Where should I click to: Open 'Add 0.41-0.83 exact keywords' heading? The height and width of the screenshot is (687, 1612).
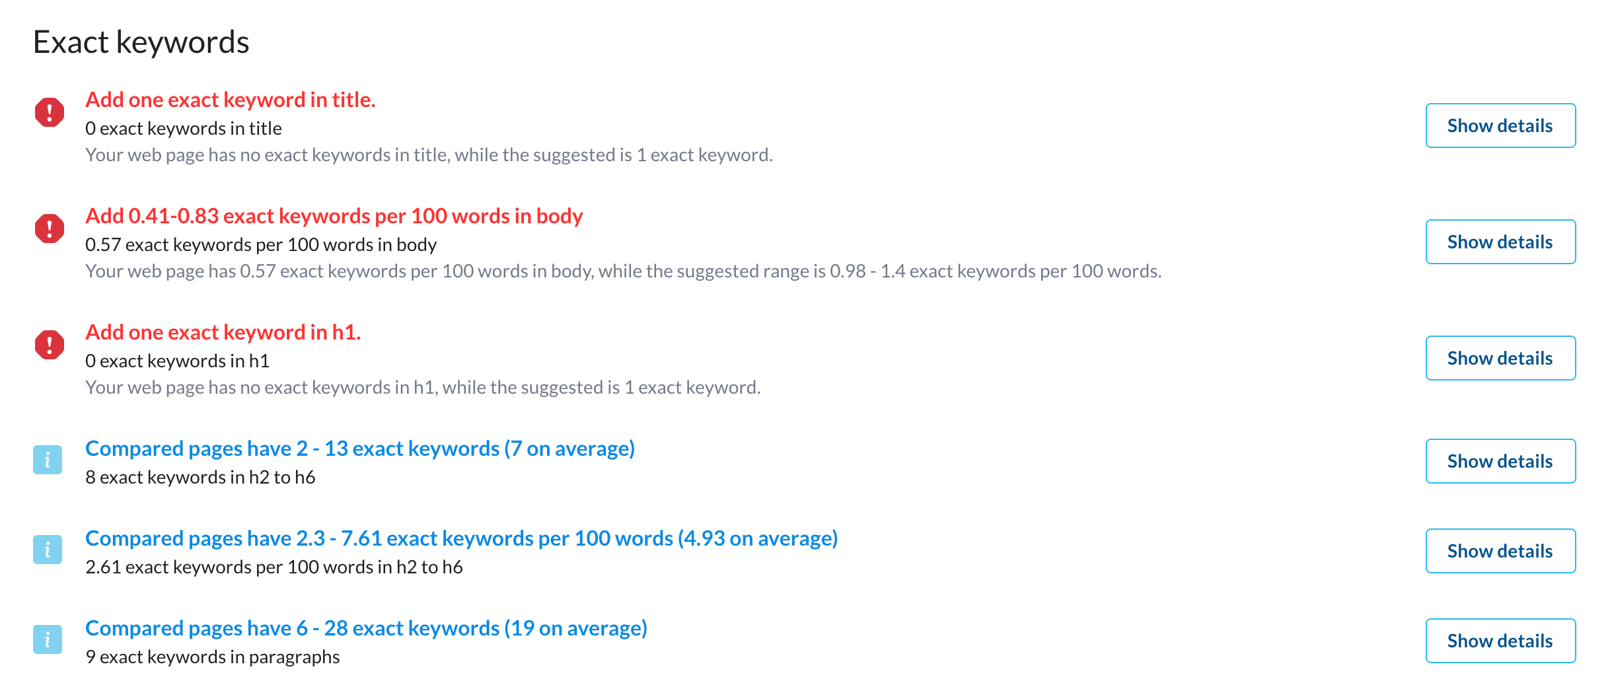(334, 216)
